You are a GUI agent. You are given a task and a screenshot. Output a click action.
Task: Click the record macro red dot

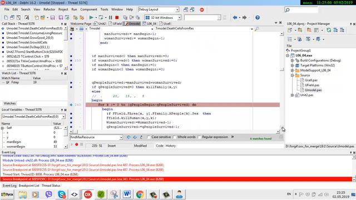[77, 144]
